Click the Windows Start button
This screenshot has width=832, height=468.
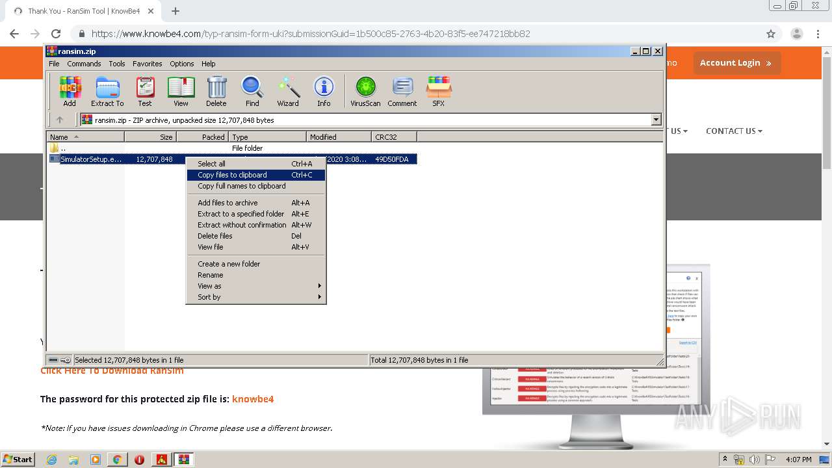tap(18, 460)
